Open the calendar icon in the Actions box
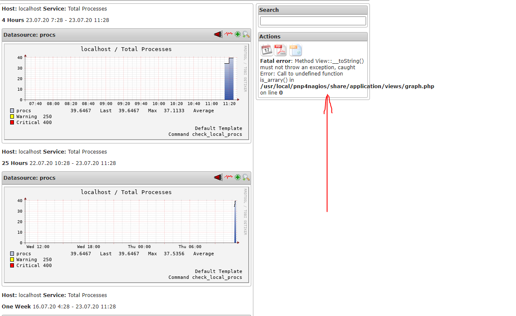The width and height of the screenshot is (516, 316). (x=266, y=50)
